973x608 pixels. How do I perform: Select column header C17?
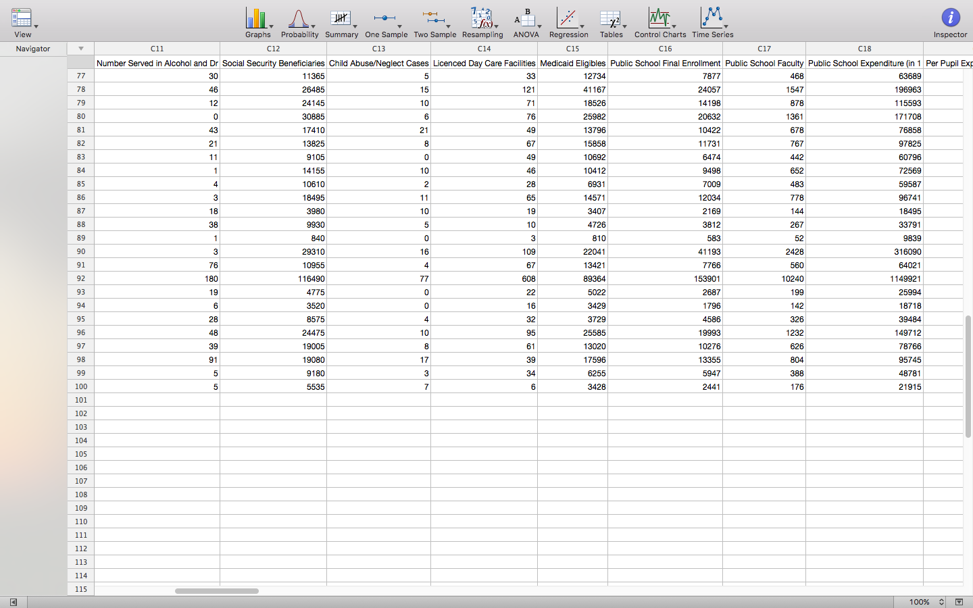(764, 49)
